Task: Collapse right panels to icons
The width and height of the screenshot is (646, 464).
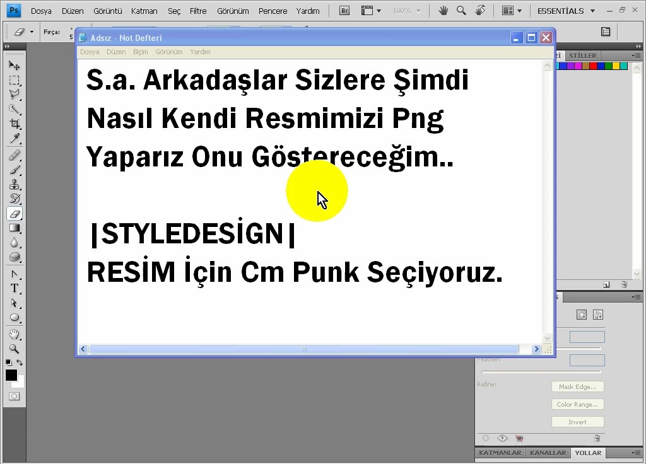Action: click(x=638, y=47)
